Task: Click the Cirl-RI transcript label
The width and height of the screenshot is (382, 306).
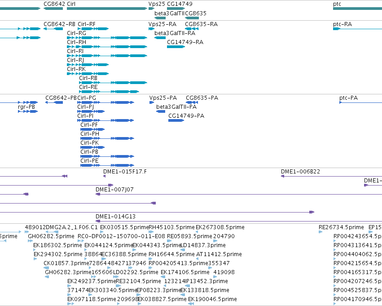Action: click(x=75, y=51)
